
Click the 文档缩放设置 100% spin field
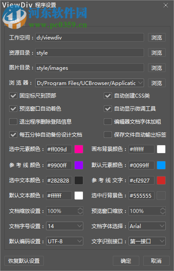click(x=65, y=211)
